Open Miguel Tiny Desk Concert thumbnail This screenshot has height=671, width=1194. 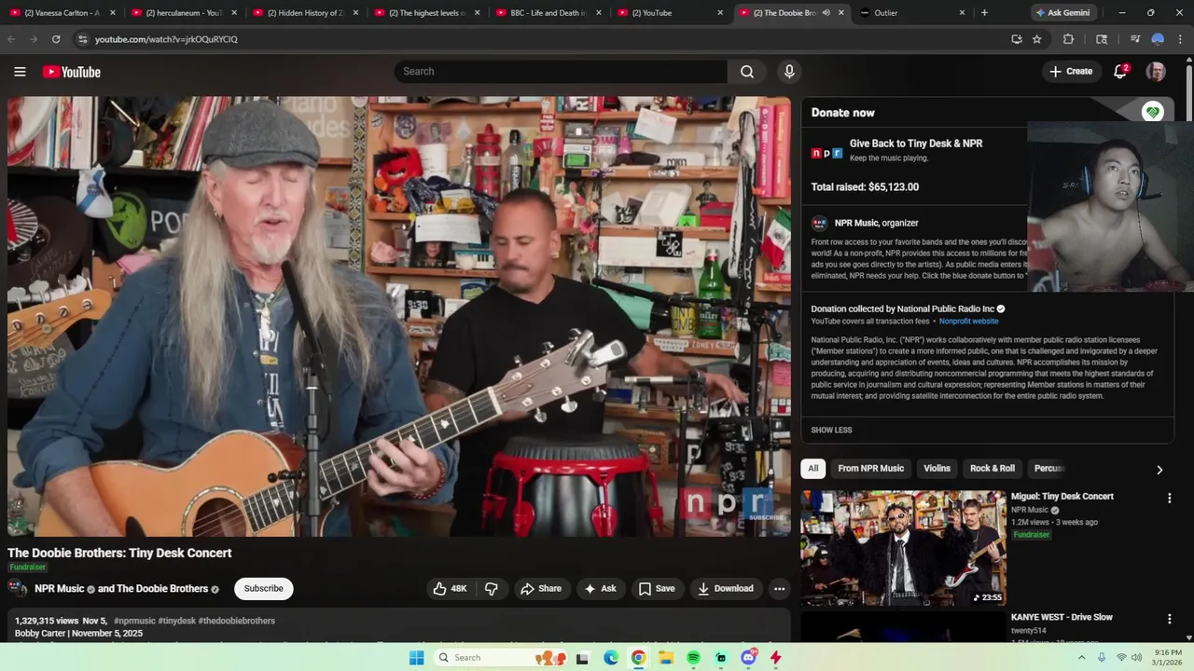click(903, 549)
